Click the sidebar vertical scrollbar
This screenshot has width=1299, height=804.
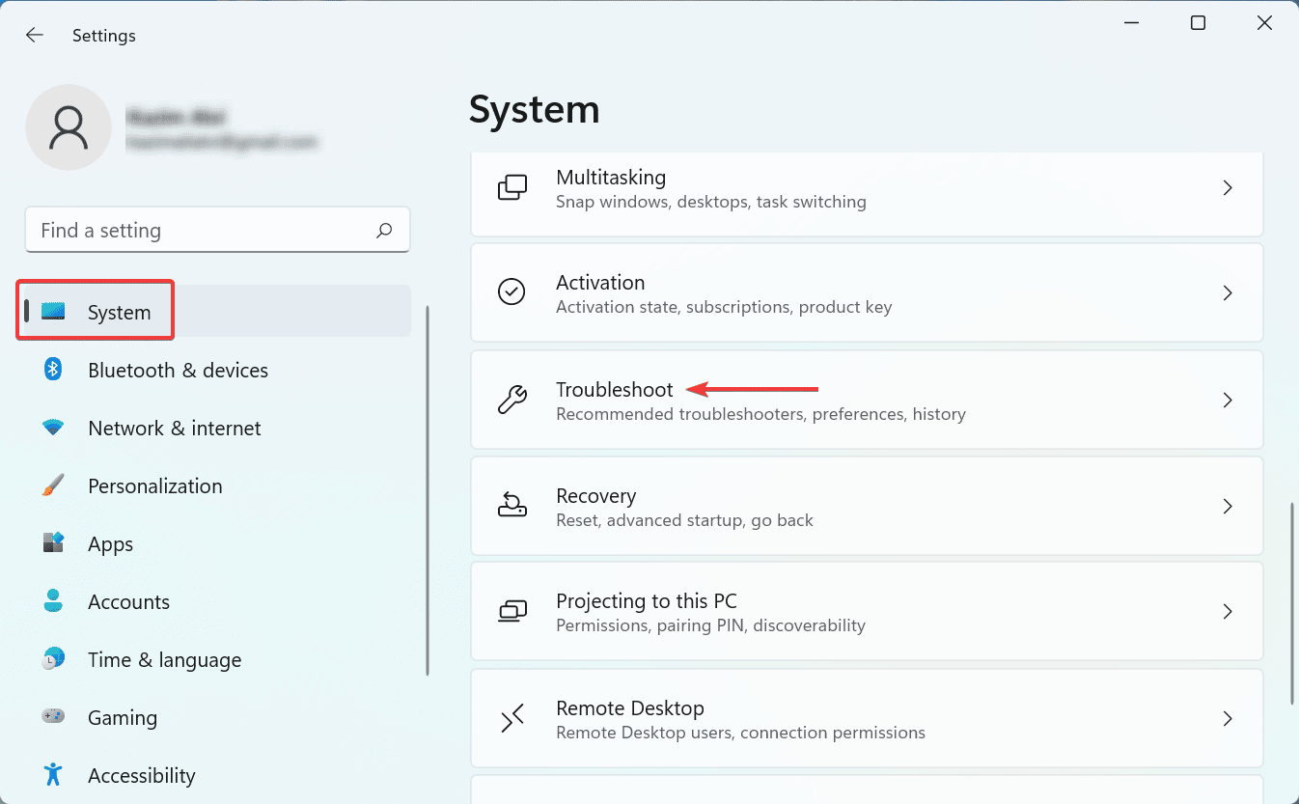pos(427,490)
